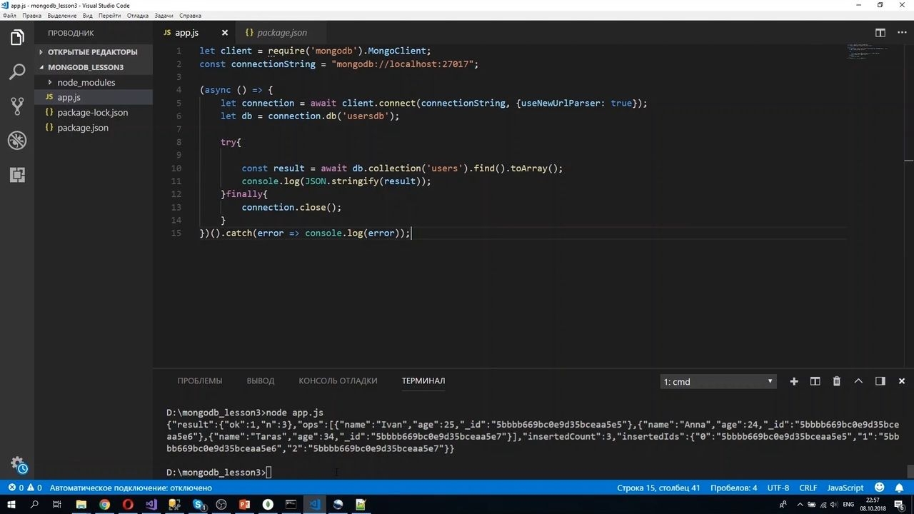Image resolution: width=914 pixels, height=514 pixels.
Task: Open Skype from the taskbar
Action: coord(198,505)
